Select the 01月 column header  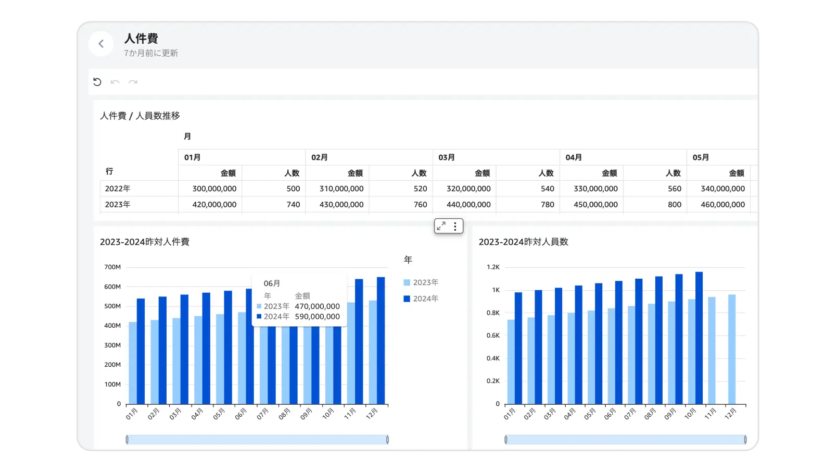192,157
